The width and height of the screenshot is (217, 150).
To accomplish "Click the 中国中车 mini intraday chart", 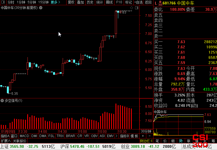I will [178, 125].
